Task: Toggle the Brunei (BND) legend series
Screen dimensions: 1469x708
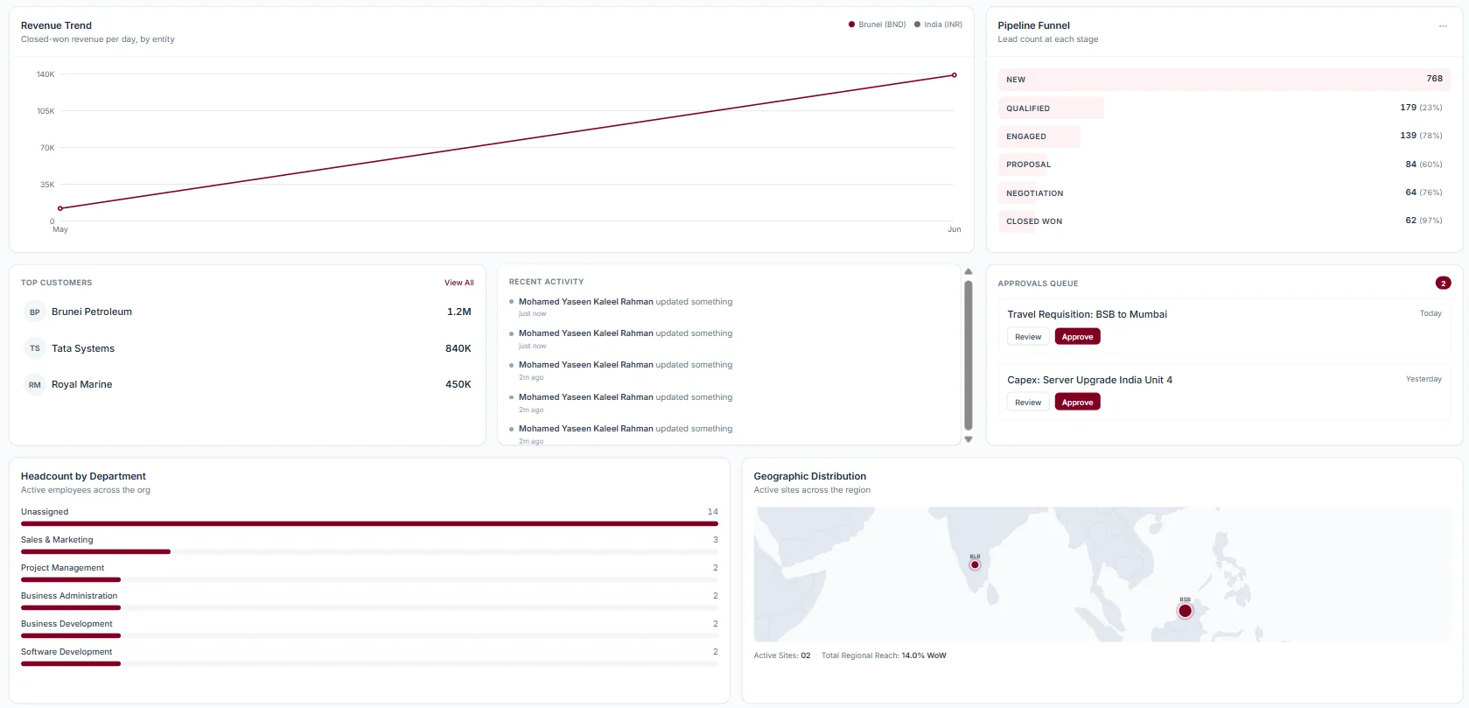Action: pos(877,25)
